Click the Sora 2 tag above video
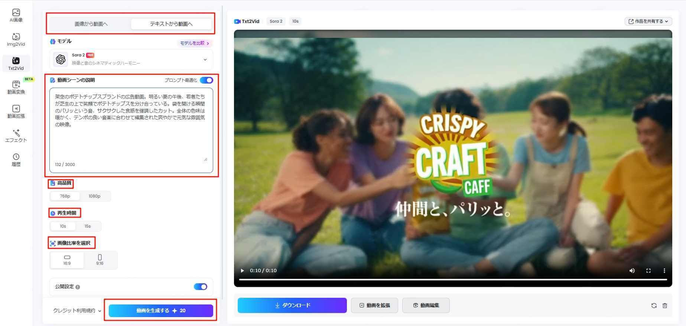The height and width of the screenshot is (326, 686). 276,22
